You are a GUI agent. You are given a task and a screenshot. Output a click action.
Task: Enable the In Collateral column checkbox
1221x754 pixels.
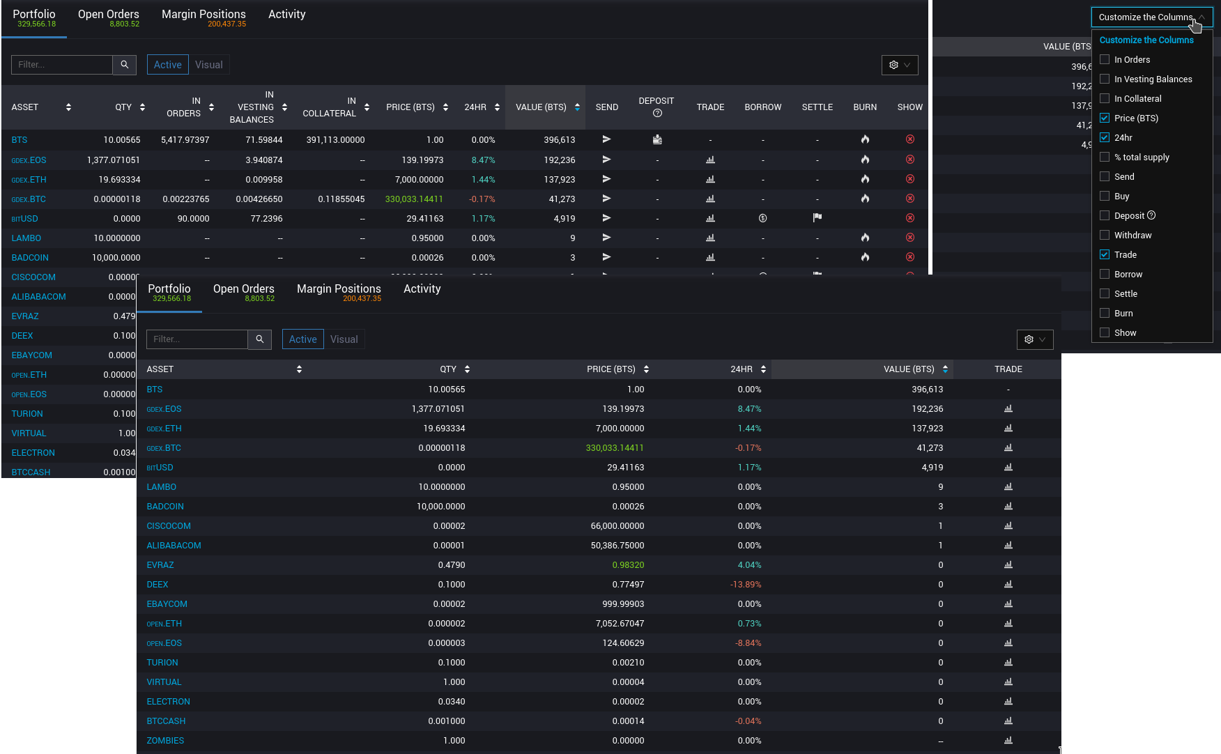[1105, 98]
